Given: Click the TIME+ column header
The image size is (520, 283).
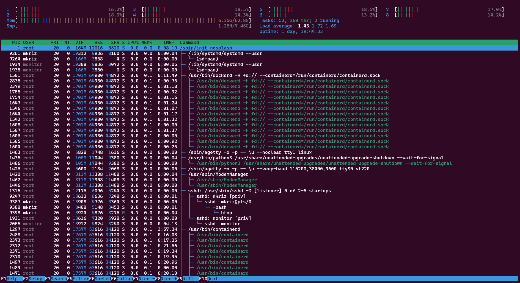Looking at the screenshot, I should point(167,42).
